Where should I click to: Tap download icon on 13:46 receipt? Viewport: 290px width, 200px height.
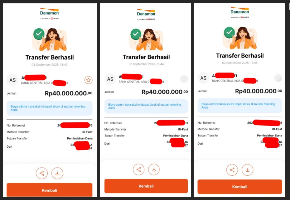(248, 170)
